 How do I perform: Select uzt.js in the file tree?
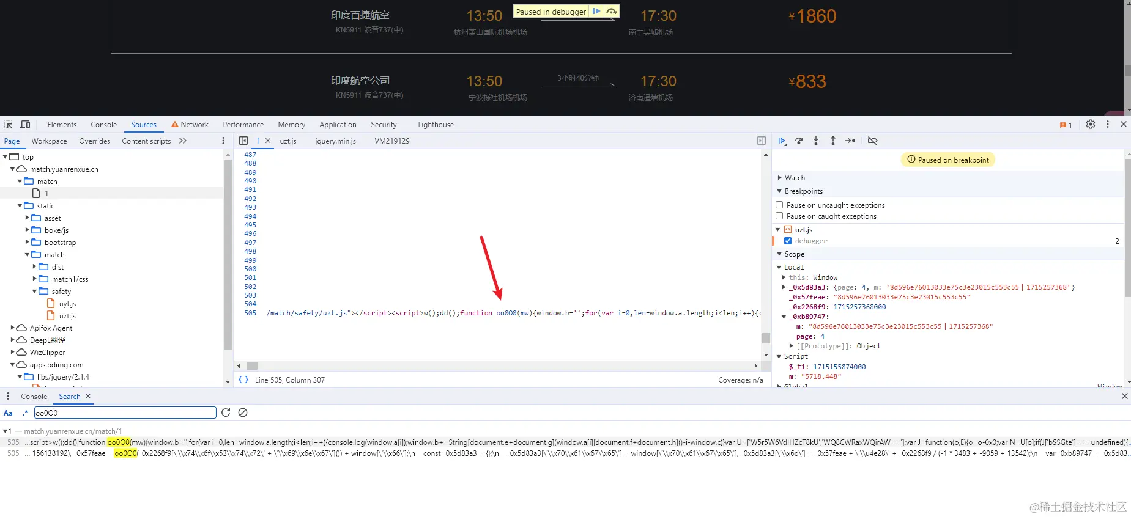[67, 315]
